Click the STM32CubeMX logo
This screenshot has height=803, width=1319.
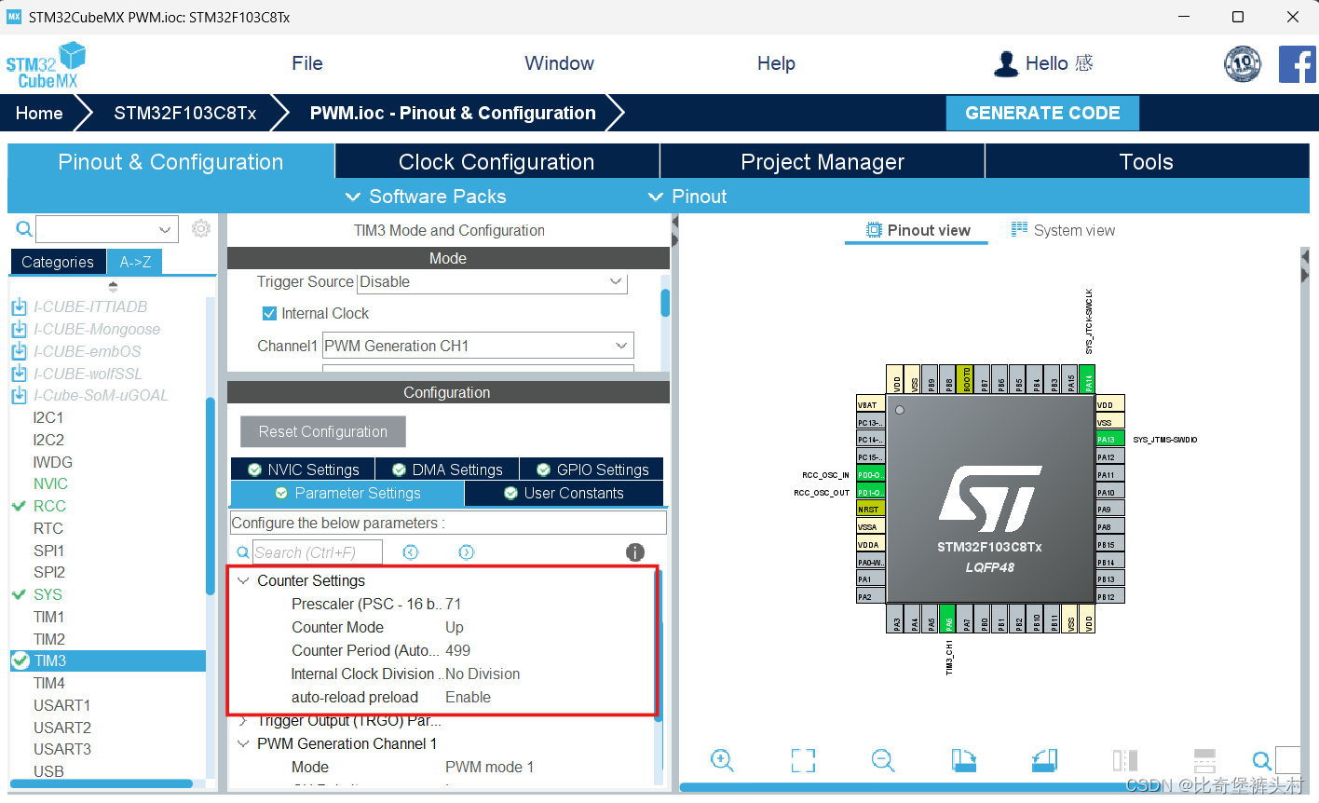[x=46, y=65]
